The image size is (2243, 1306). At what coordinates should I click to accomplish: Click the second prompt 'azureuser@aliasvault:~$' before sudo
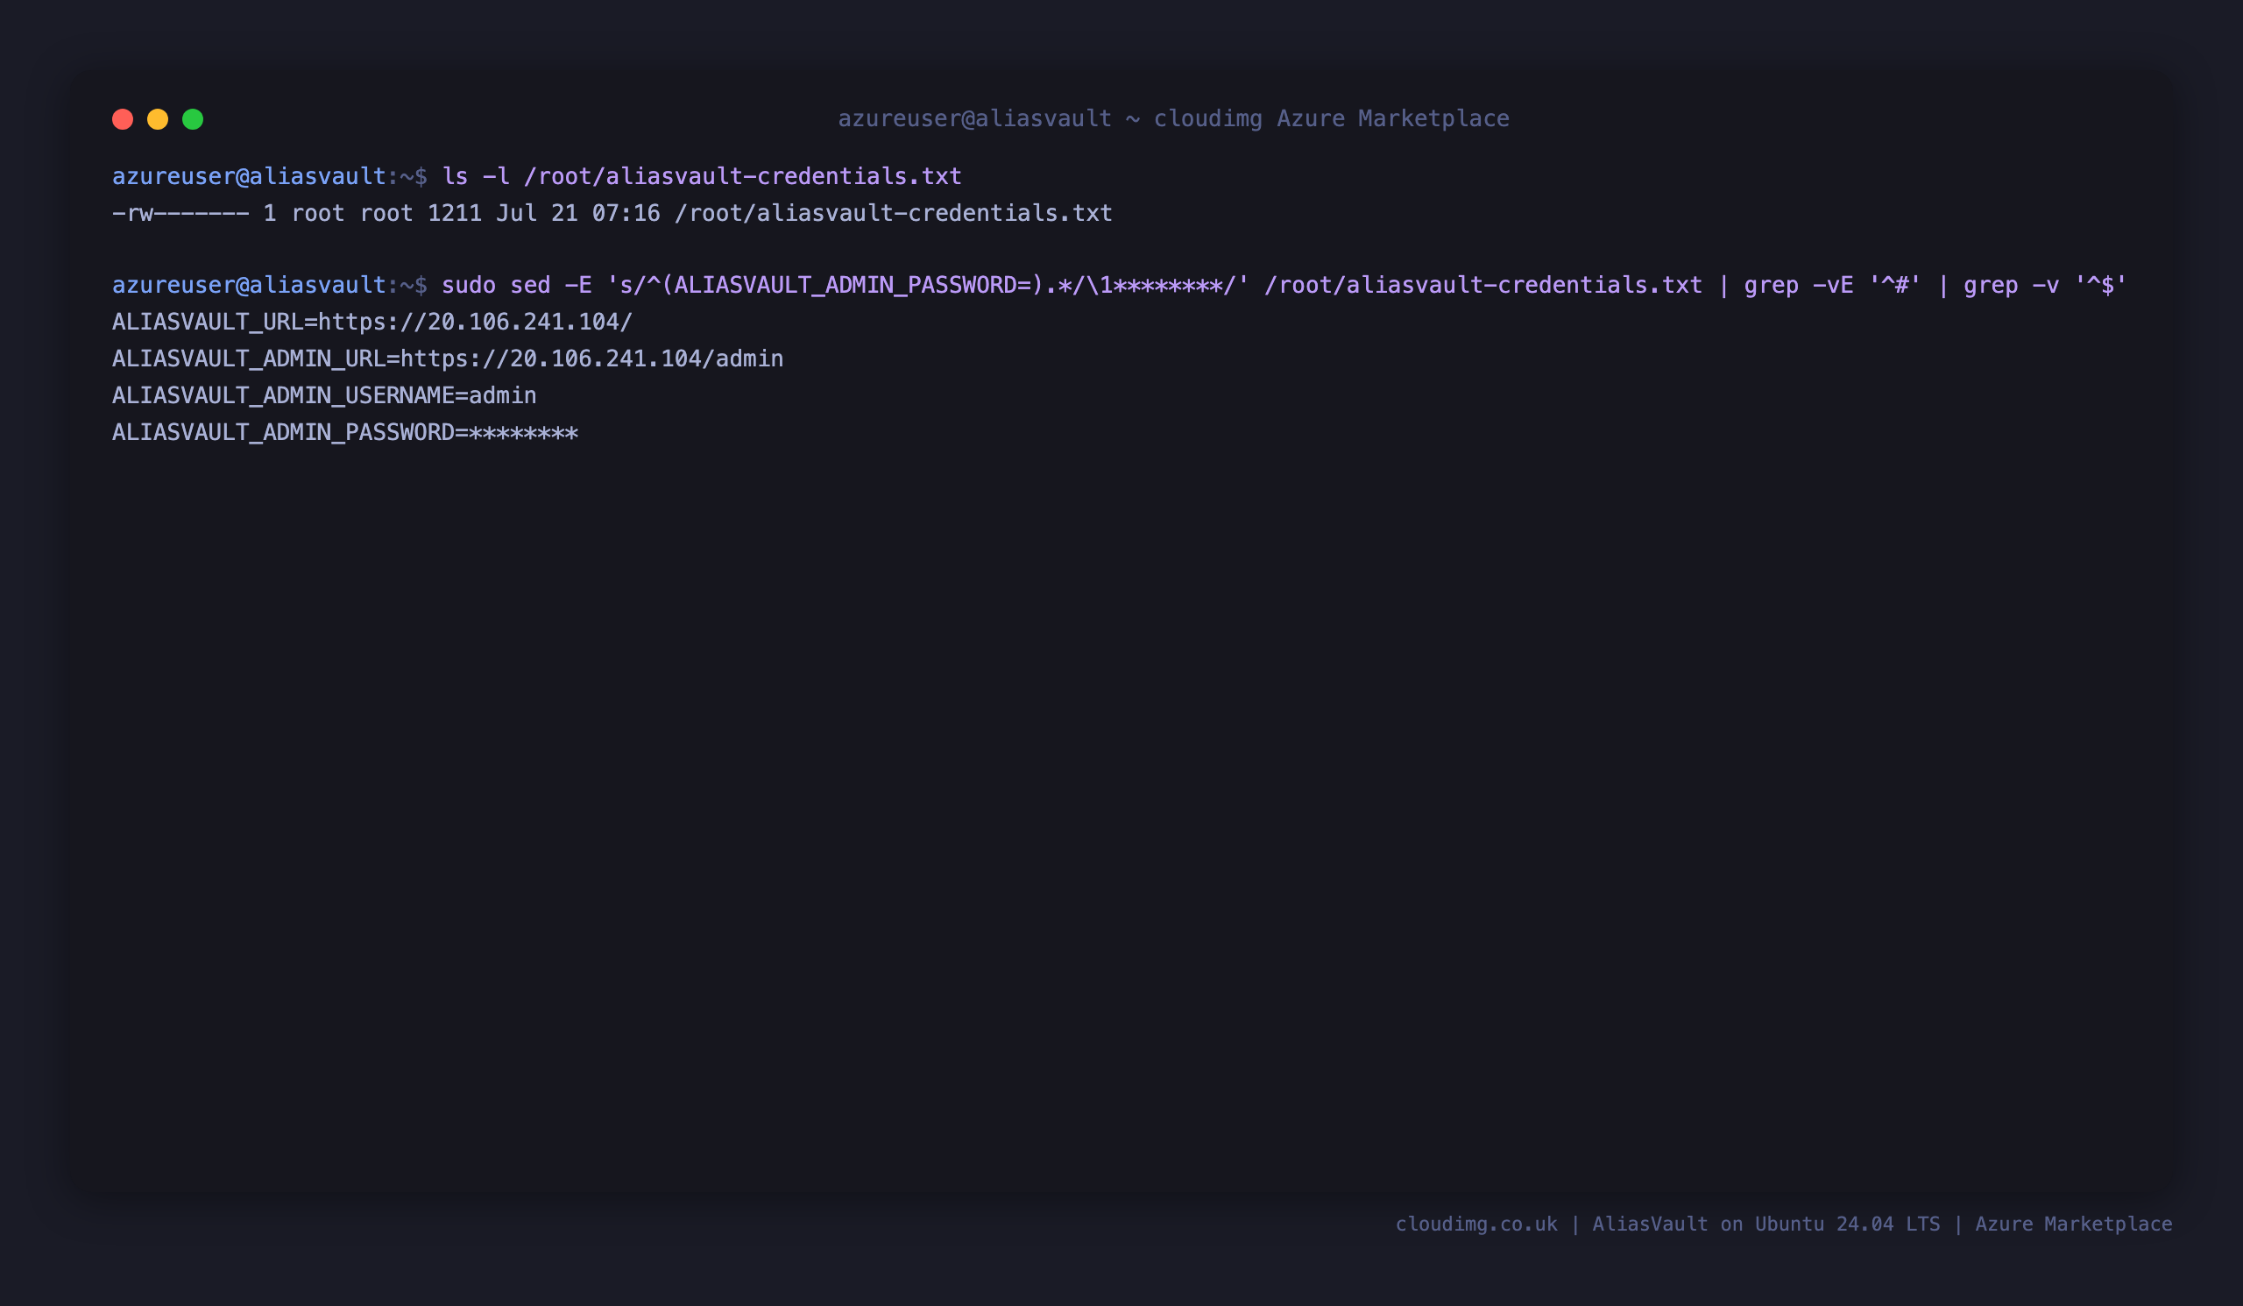pos(270,285)
